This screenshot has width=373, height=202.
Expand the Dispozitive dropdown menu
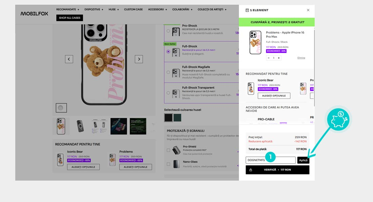pos(93,10)
